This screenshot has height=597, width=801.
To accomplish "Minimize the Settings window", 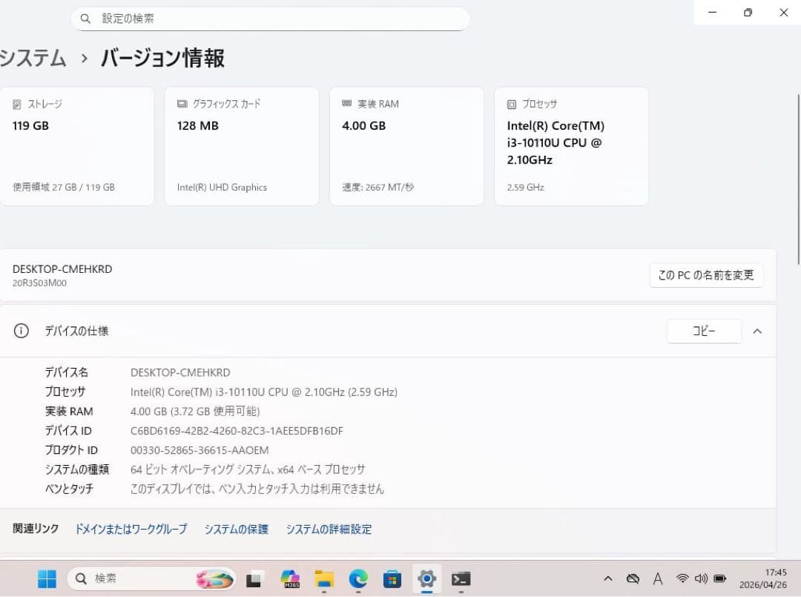I will pos(712,13).
